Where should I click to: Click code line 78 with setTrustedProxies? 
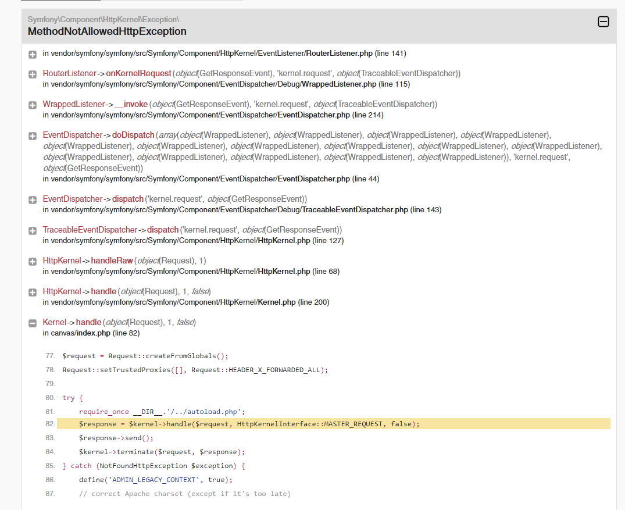coord(195,370)
